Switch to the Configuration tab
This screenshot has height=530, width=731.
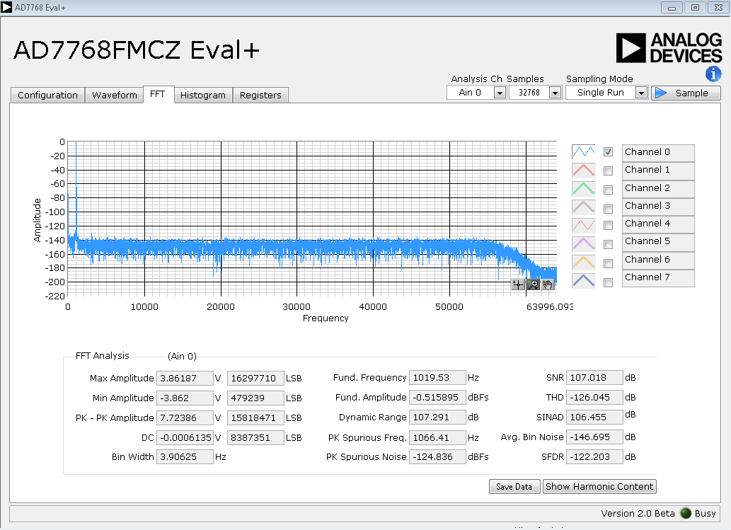point(47,95)
